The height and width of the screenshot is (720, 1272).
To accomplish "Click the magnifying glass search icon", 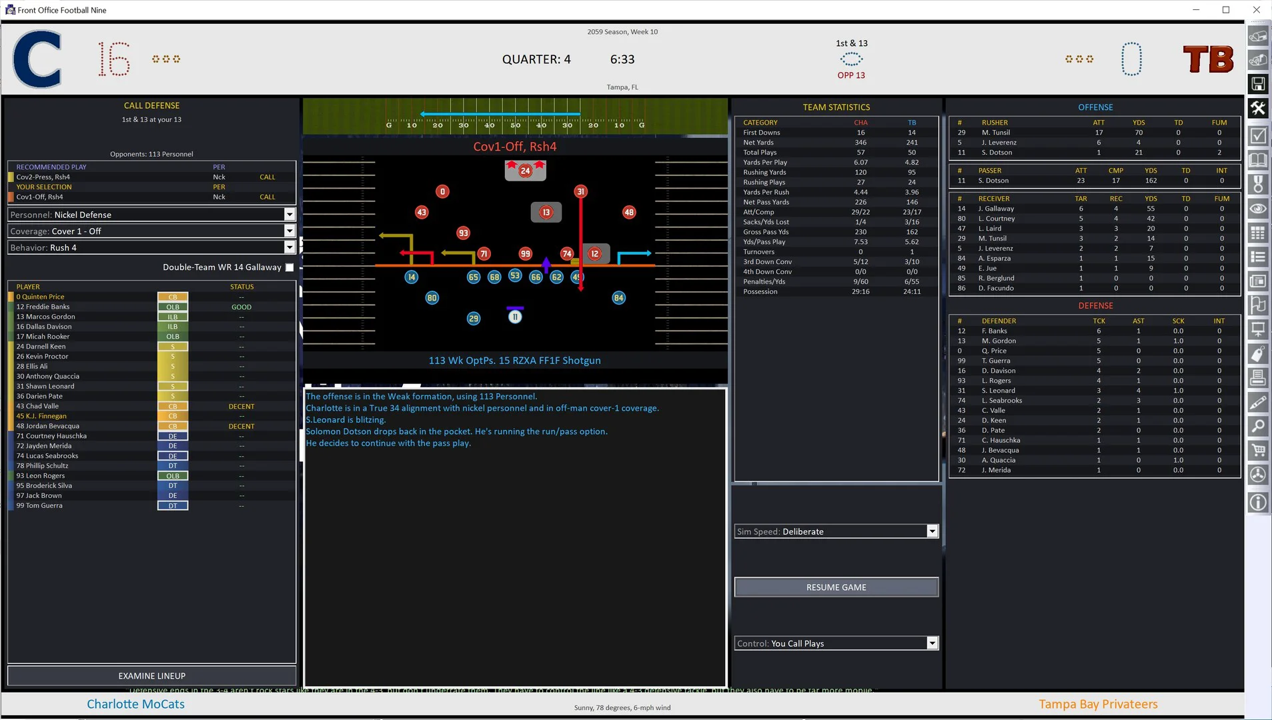I will (x=1259, y=426).
